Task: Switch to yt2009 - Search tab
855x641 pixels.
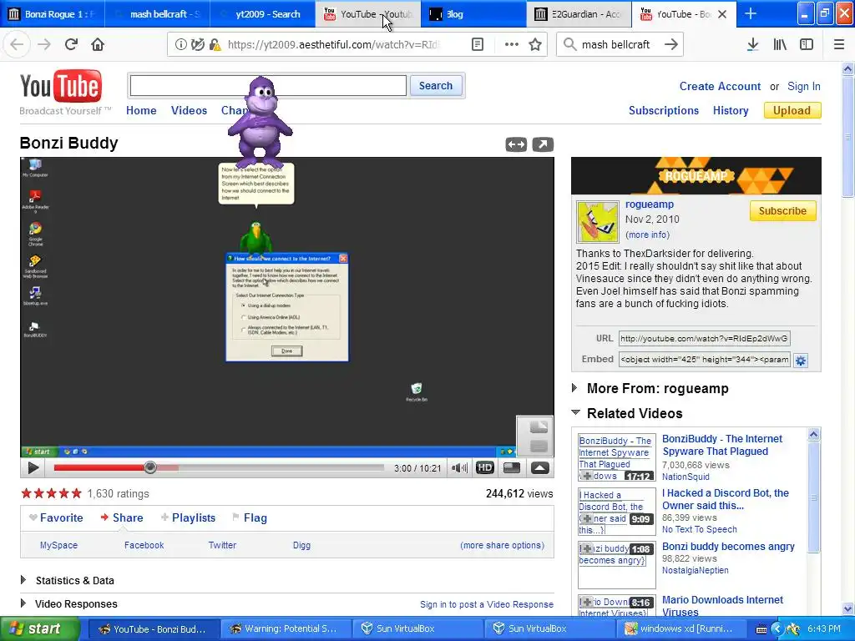Action: click(263, 13)
